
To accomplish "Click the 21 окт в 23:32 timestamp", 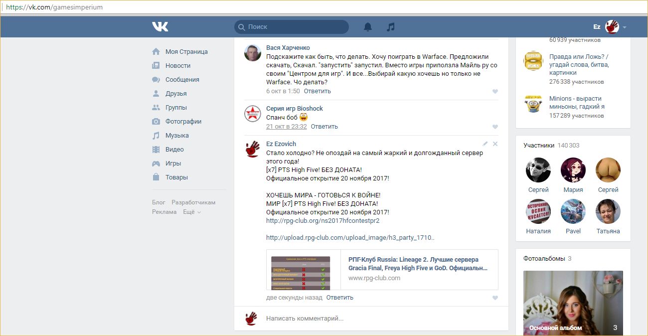I will (x=286, y=127).
